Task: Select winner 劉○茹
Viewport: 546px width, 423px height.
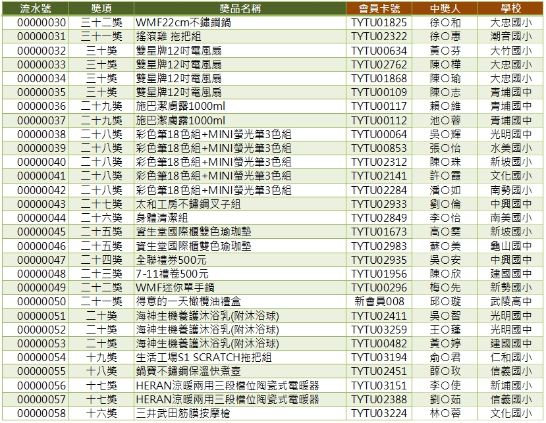Action: [x=445, y=400]
